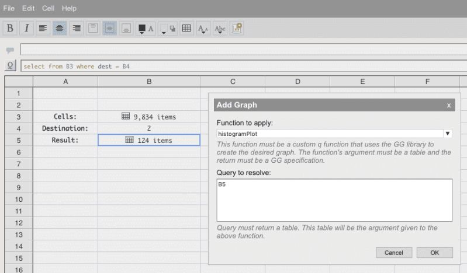The image size is (467, 273).
Task: Close the Add Graph dialog with x
Action: click(449, 105)
